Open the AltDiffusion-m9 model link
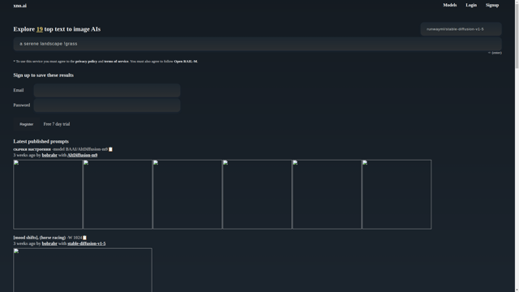The height and width of the screenshot is (292, 519). (x=82, y=155)
